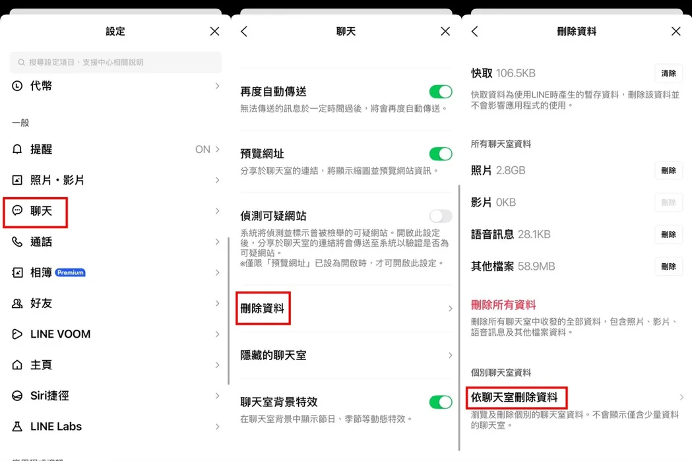Click the Siri捷徑 row chevron
The height and width of the screenshot is (461, 692).
pos(217,396)
